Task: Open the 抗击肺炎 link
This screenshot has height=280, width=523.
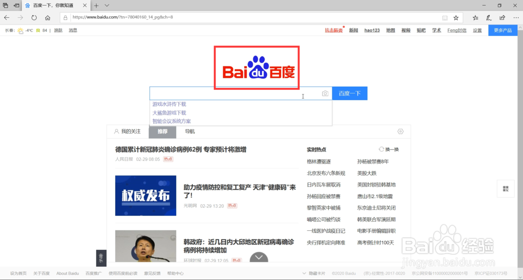Action: [x=334, y=30]
